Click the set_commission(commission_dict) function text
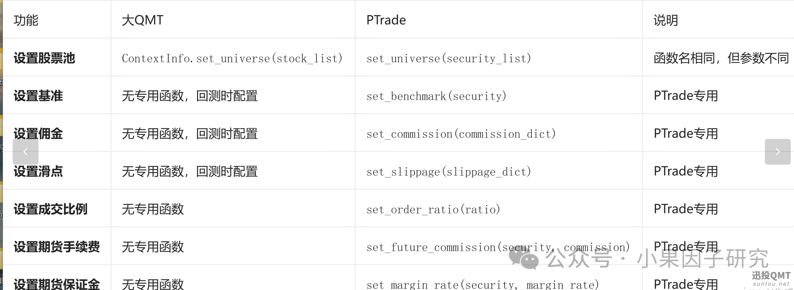This screenshot has width=794, height=290. [x=461, y=134]
